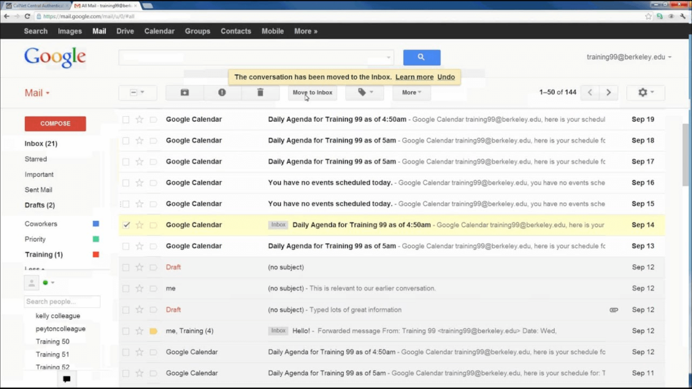The width and height of the screenshot is (692, 389).
Task: Open Drive in the top navigation bar
Action: pyautogui.click(x=125, y=31)
